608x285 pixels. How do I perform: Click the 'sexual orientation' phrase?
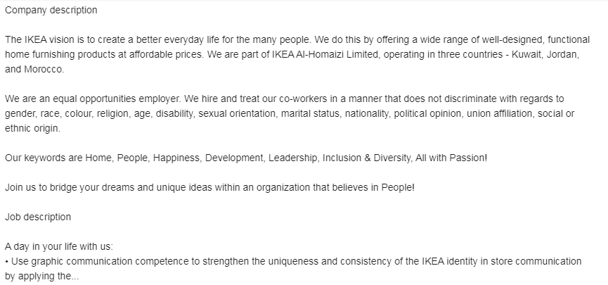tap(237, 113)
